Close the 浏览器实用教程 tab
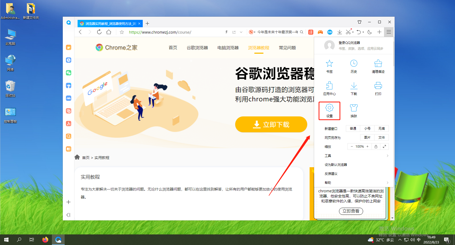 click(x=139, y=24)
